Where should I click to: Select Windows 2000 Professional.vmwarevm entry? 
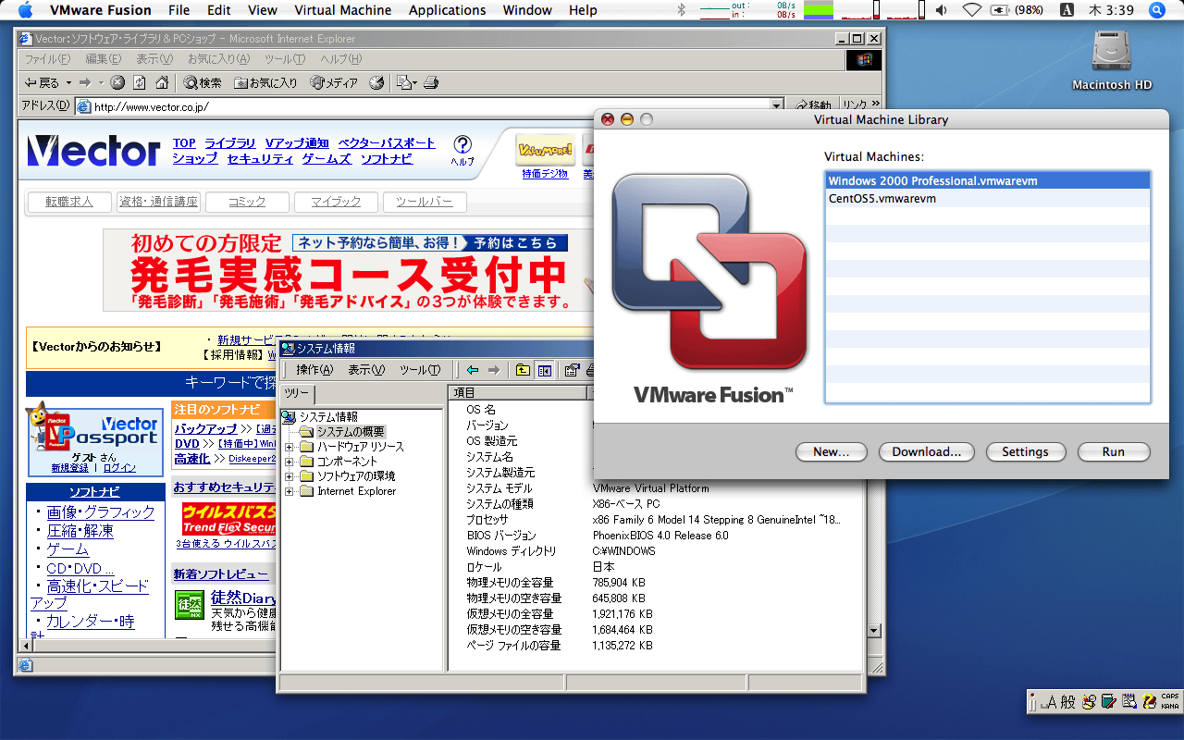pyautogui.click(x=987, y=180)
